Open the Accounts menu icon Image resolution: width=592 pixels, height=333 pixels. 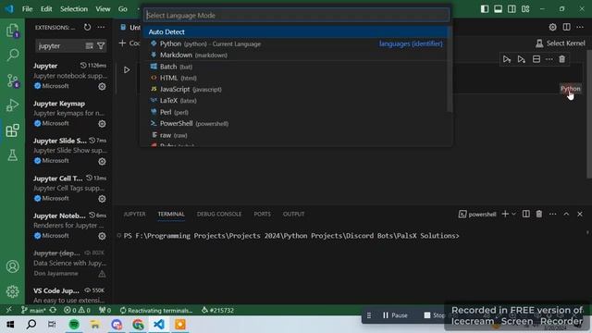click(12, 266)
